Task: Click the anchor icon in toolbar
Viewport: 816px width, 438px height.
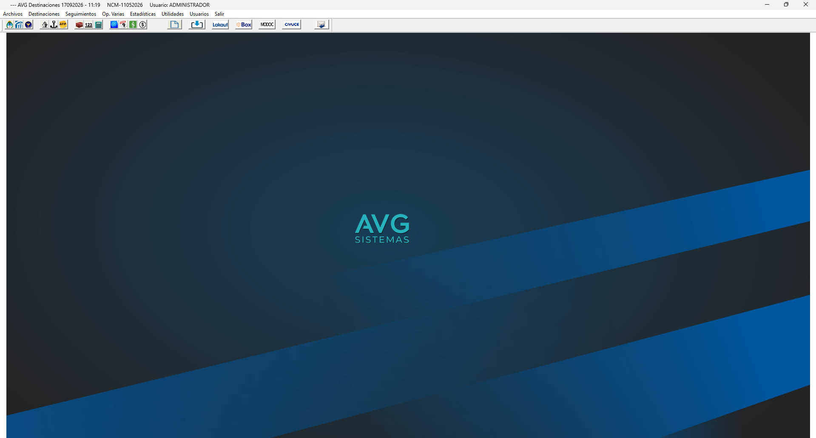Action: (x=54, y=25)
